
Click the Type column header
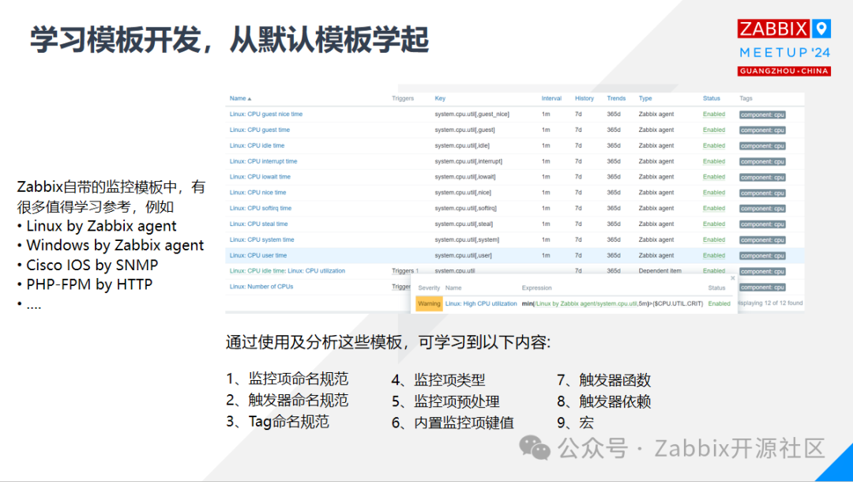[645, 99]
